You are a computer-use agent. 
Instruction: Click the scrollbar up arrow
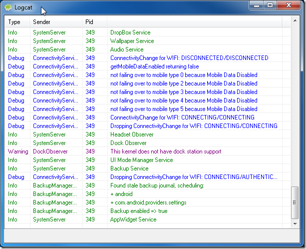295,22
